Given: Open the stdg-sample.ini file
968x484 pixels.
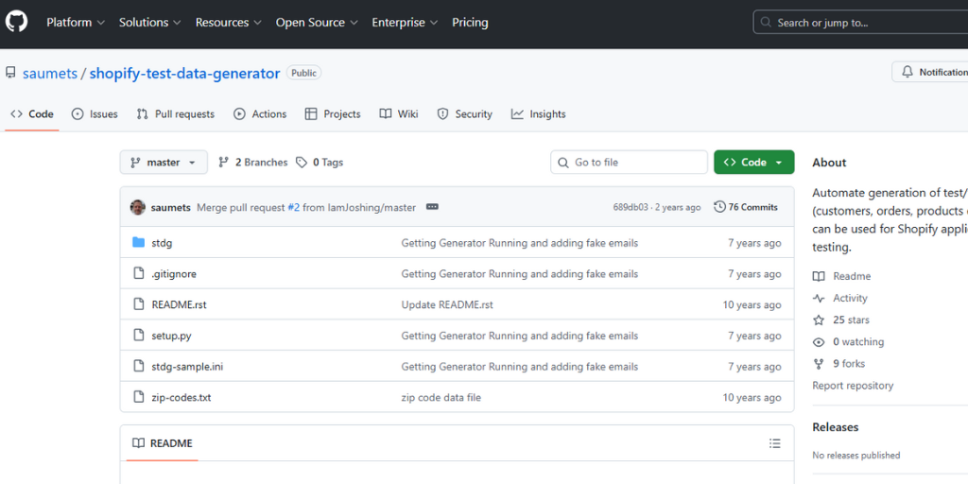Looking at the screenshot, I should tap(188, 367).
